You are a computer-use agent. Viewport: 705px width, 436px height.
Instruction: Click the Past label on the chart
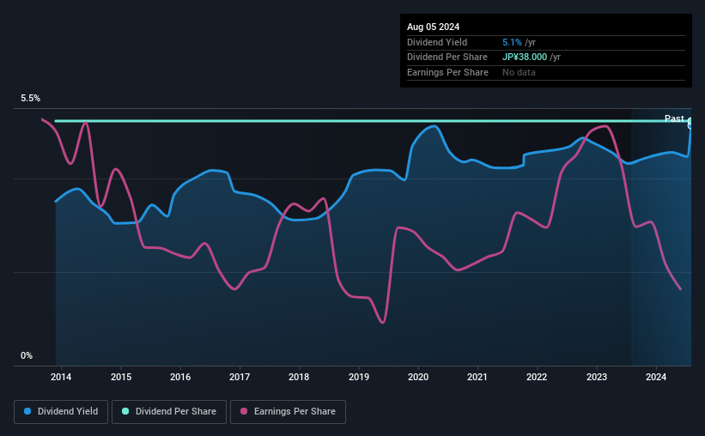pos(674,118)
